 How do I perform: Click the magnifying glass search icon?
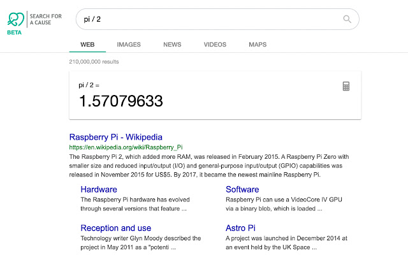347,19
